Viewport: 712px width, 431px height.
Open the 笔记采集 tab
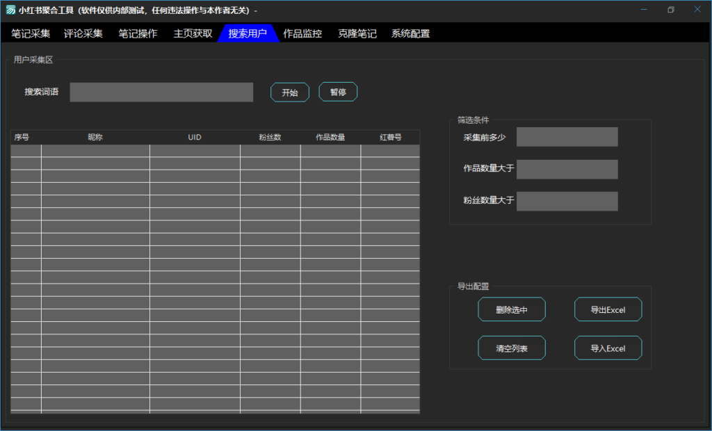(31, 33)
